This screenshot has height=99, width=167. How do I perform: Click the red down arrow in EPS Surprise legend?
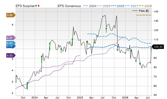(x=39, y=6)
